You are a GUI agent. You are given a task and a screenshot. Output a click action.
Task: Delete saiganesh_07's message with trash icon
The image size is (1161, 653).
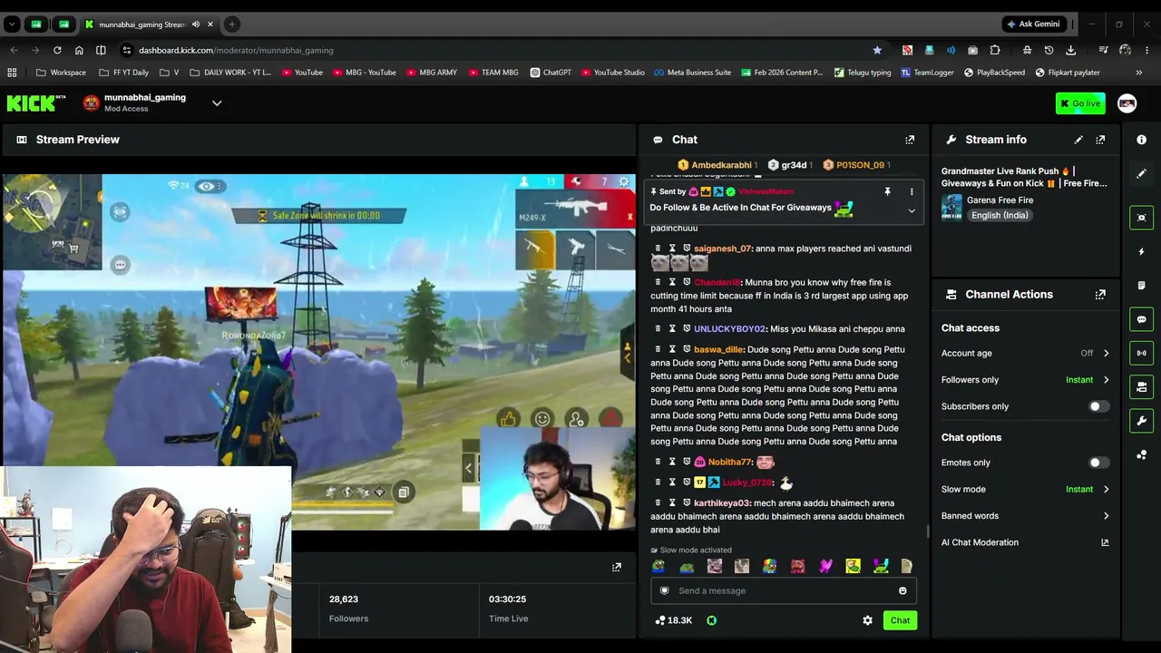coord(658,249)
